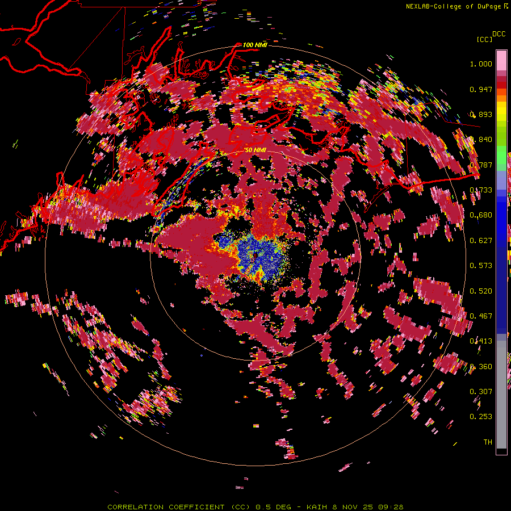Viewport: 511px width, 511px height.
Task: Click the 0.680 scale value
Action: click(x=481, y=215)
